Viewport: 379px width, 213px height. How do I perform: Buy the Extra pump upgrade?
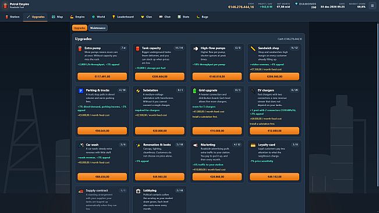[x=102, y=76]
